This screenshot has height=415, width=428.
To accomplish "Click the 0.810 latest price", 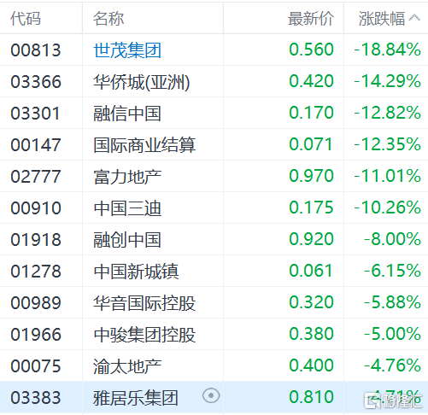I will click(x=311, y=397).
